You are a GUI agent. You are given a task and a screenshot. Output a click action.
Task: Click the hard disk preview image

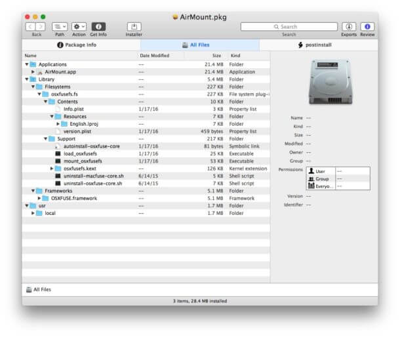click(330, 81)
